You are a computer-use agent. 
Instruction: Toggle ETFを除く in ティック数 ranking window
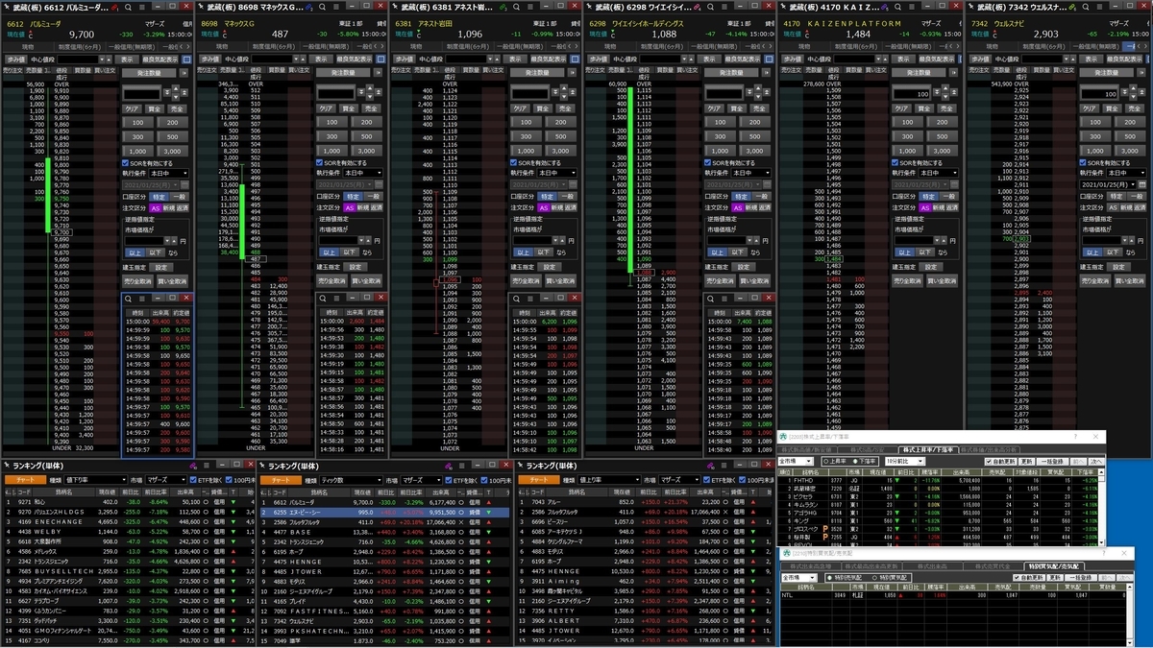[449, 480]
